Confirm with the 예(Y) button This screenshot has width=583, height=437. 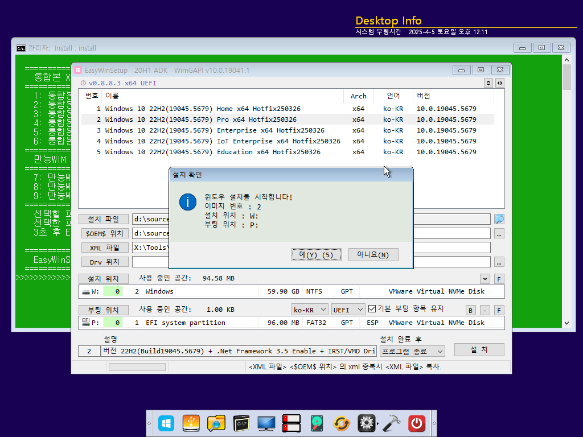tap(317, 254)
